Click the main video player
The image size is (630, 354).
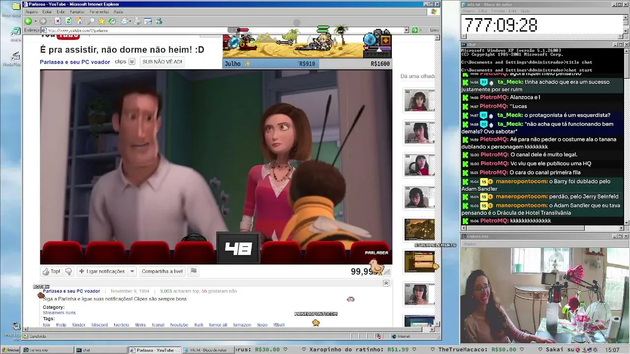coord(216,166)
